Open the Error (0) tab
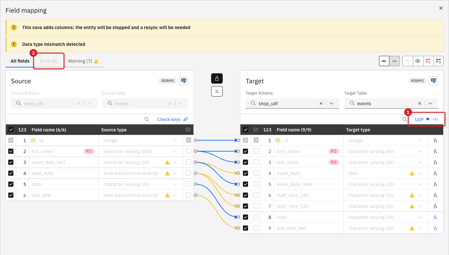This screenshot has width=449, height=255. (x=49, y=61)
